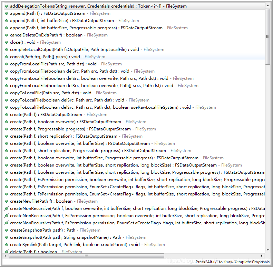Select append(Path f, int bufferSize) proposal
Viewport: 273px width, 267px height.
tap(134, 21)
